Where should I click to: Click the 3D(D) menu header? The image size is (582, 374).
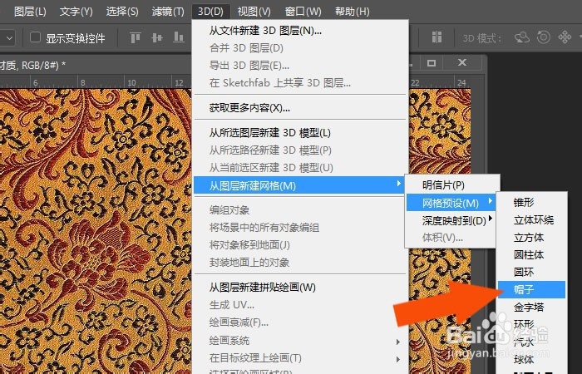(x=210, y=12)
